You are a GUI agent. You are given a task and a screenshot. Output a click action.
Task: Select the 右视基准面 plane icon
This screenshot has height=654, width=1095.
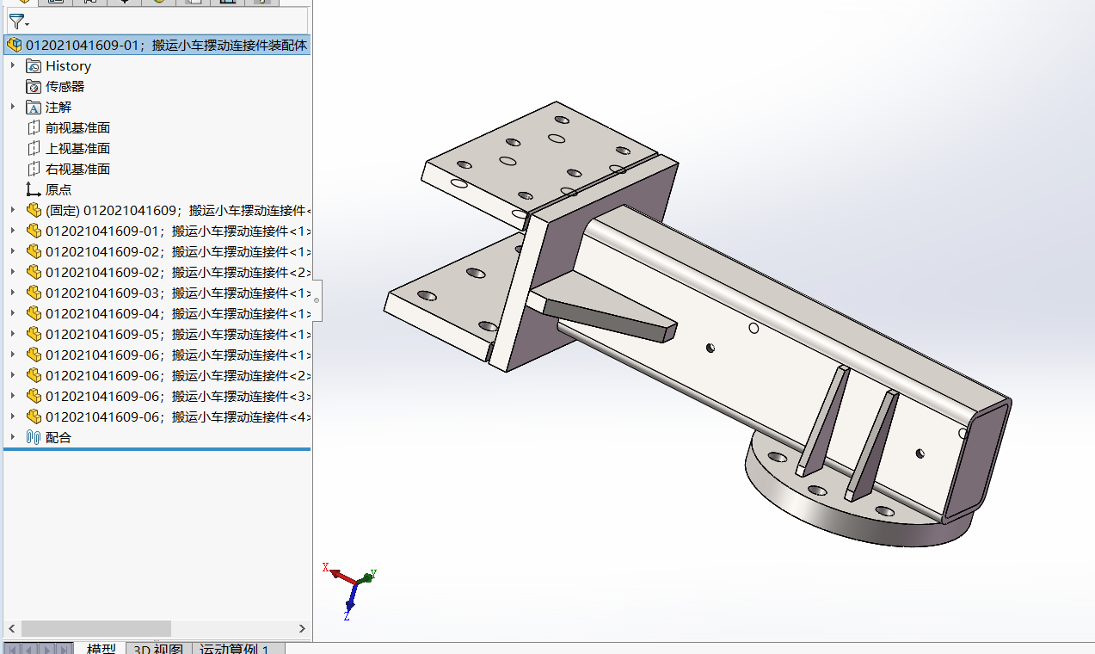pos(34,170)
